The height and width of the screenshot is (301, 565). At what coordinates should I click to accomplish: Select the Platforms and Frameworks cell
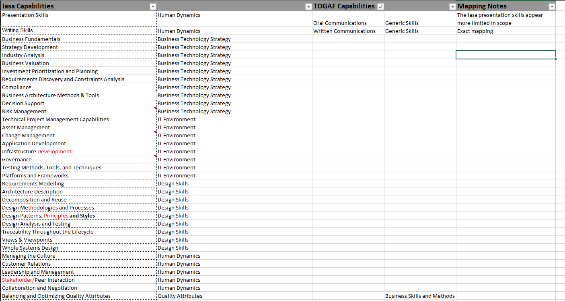78,175
